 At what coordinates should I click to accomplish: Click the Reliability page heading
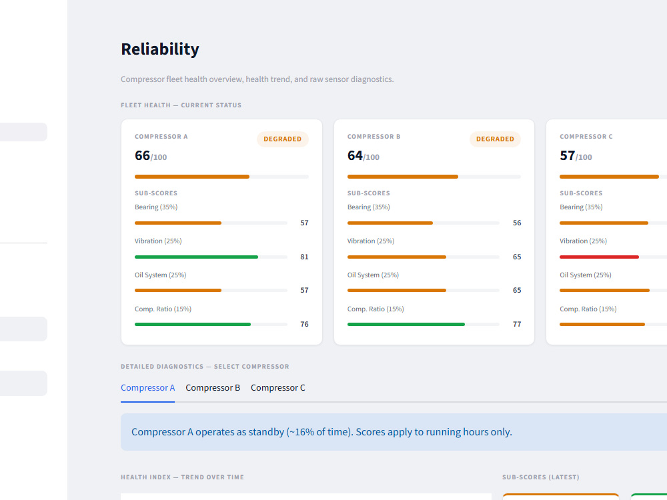(160, 49)
